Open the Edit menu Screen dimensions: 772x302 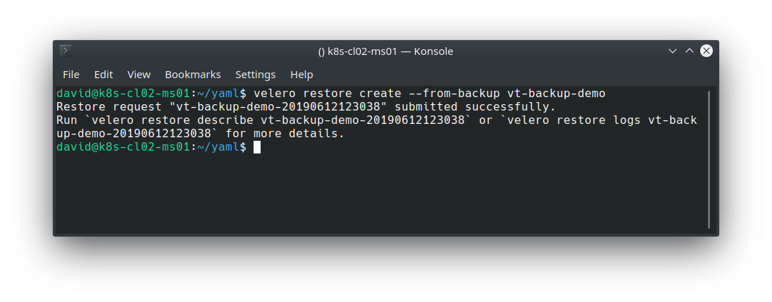(x=104, y=75)
